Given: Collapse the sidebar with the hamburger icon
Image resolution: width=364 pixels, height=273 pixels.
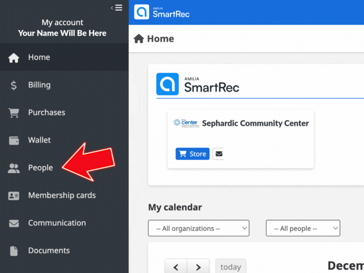Looking at the screenshot, I should point(117,7).
